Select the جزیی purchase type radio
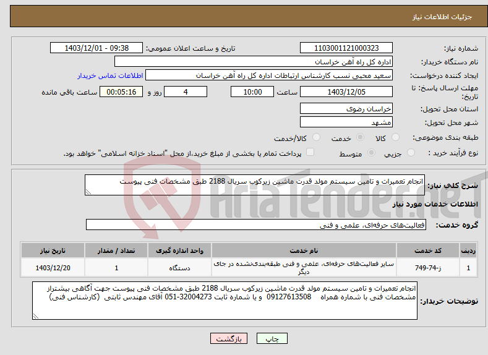The width and height of the screenshot is (488, 355). 411,153
